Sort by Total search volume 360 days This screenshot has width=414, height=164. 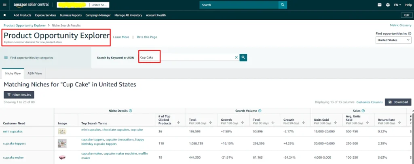coord(210,122)
